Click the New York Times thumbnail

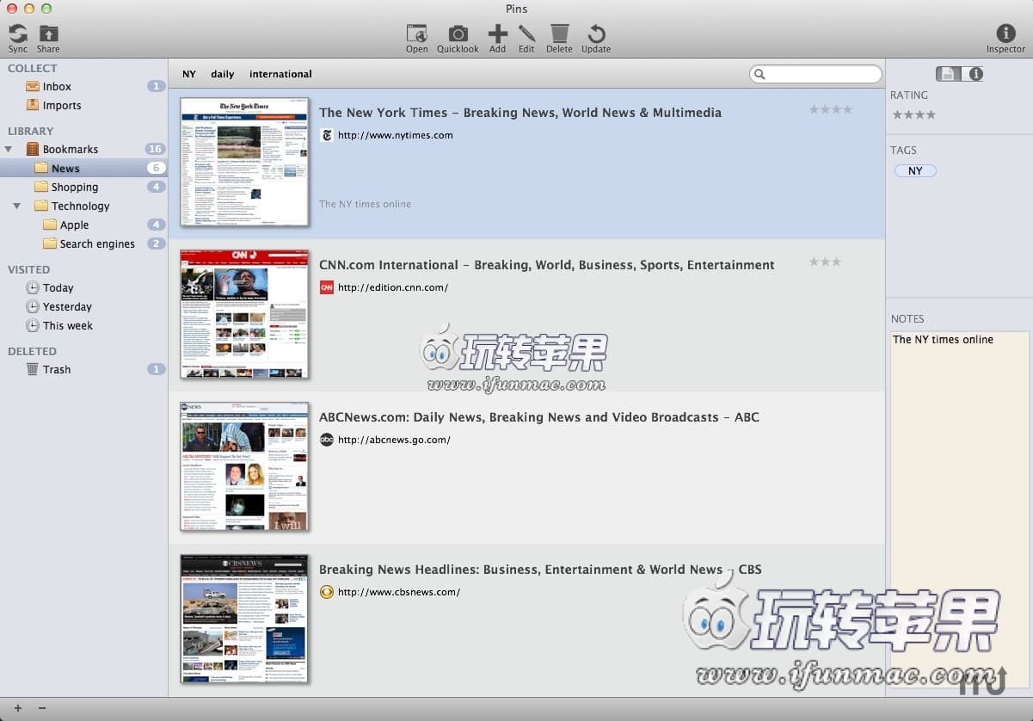coord(244,162)
